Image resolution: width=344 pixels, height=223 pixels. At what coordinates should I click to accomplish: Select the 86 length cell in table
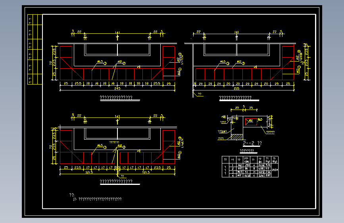pyautogui.click(x=246, y=169)
